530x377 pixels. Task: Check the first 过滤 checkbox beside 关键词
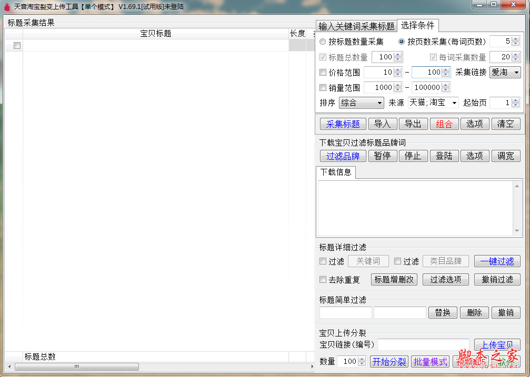pyautogui.click(x=323, y=261)
